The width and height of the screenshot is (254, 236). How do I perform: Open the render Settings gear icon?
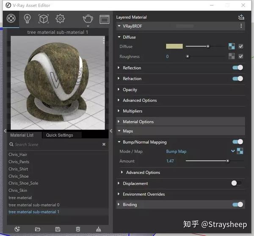pos(60,19)
